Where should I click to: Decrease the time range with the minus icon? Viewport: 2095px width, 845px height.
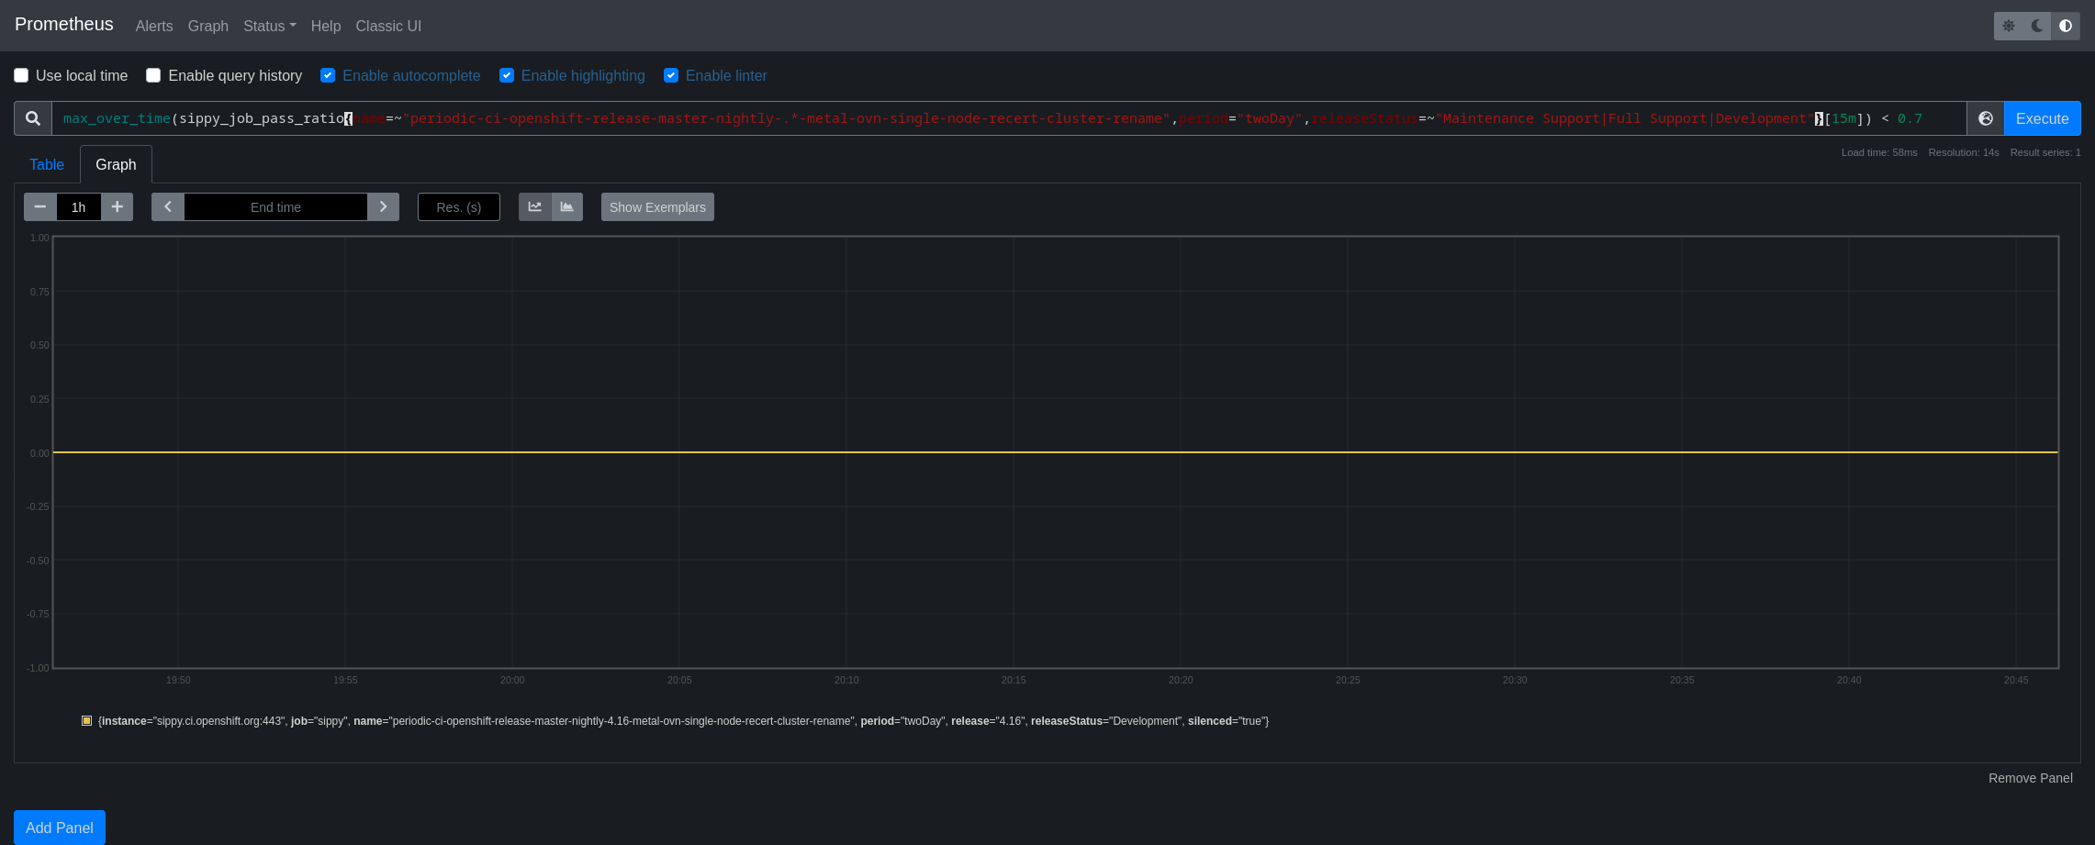(x=40, y=207)
